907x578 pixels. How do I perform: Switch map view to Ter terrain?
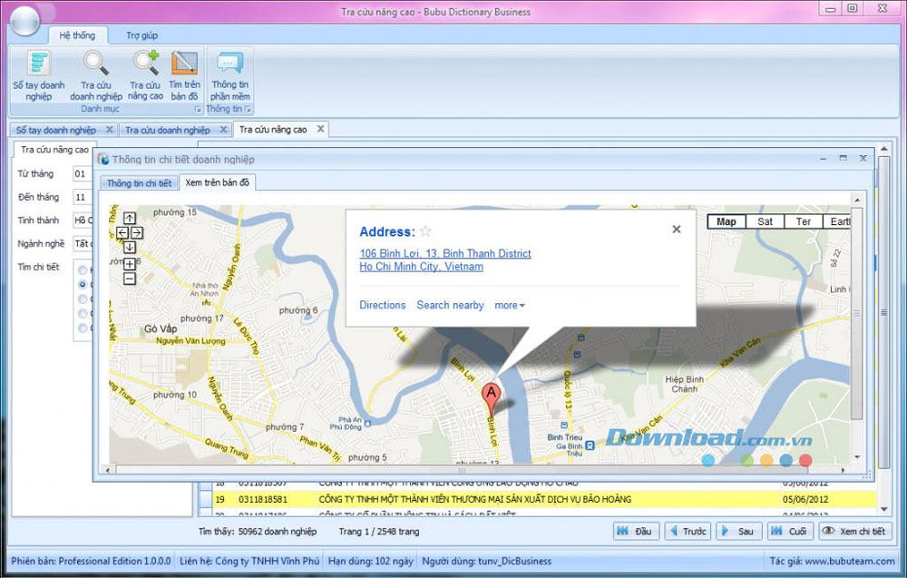pyautogui.click(x=803, y=221)
